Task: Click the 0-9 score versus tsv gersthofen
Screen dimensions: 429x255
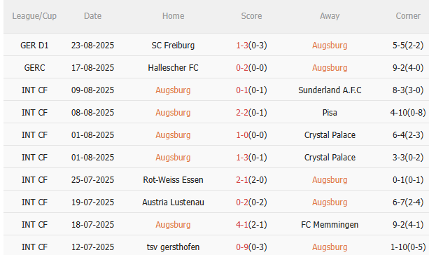Action: [x=242, y=247]
